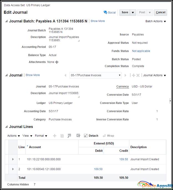Viewport: 173px width, 190px height.
Task: Click the Save button
Action: click(125, 12)
